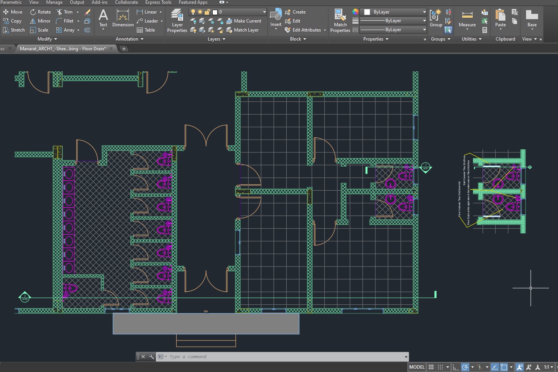Viewport: 558px width, 372px height.
Task: Use the Mirror tool
Action: point(40,21)
